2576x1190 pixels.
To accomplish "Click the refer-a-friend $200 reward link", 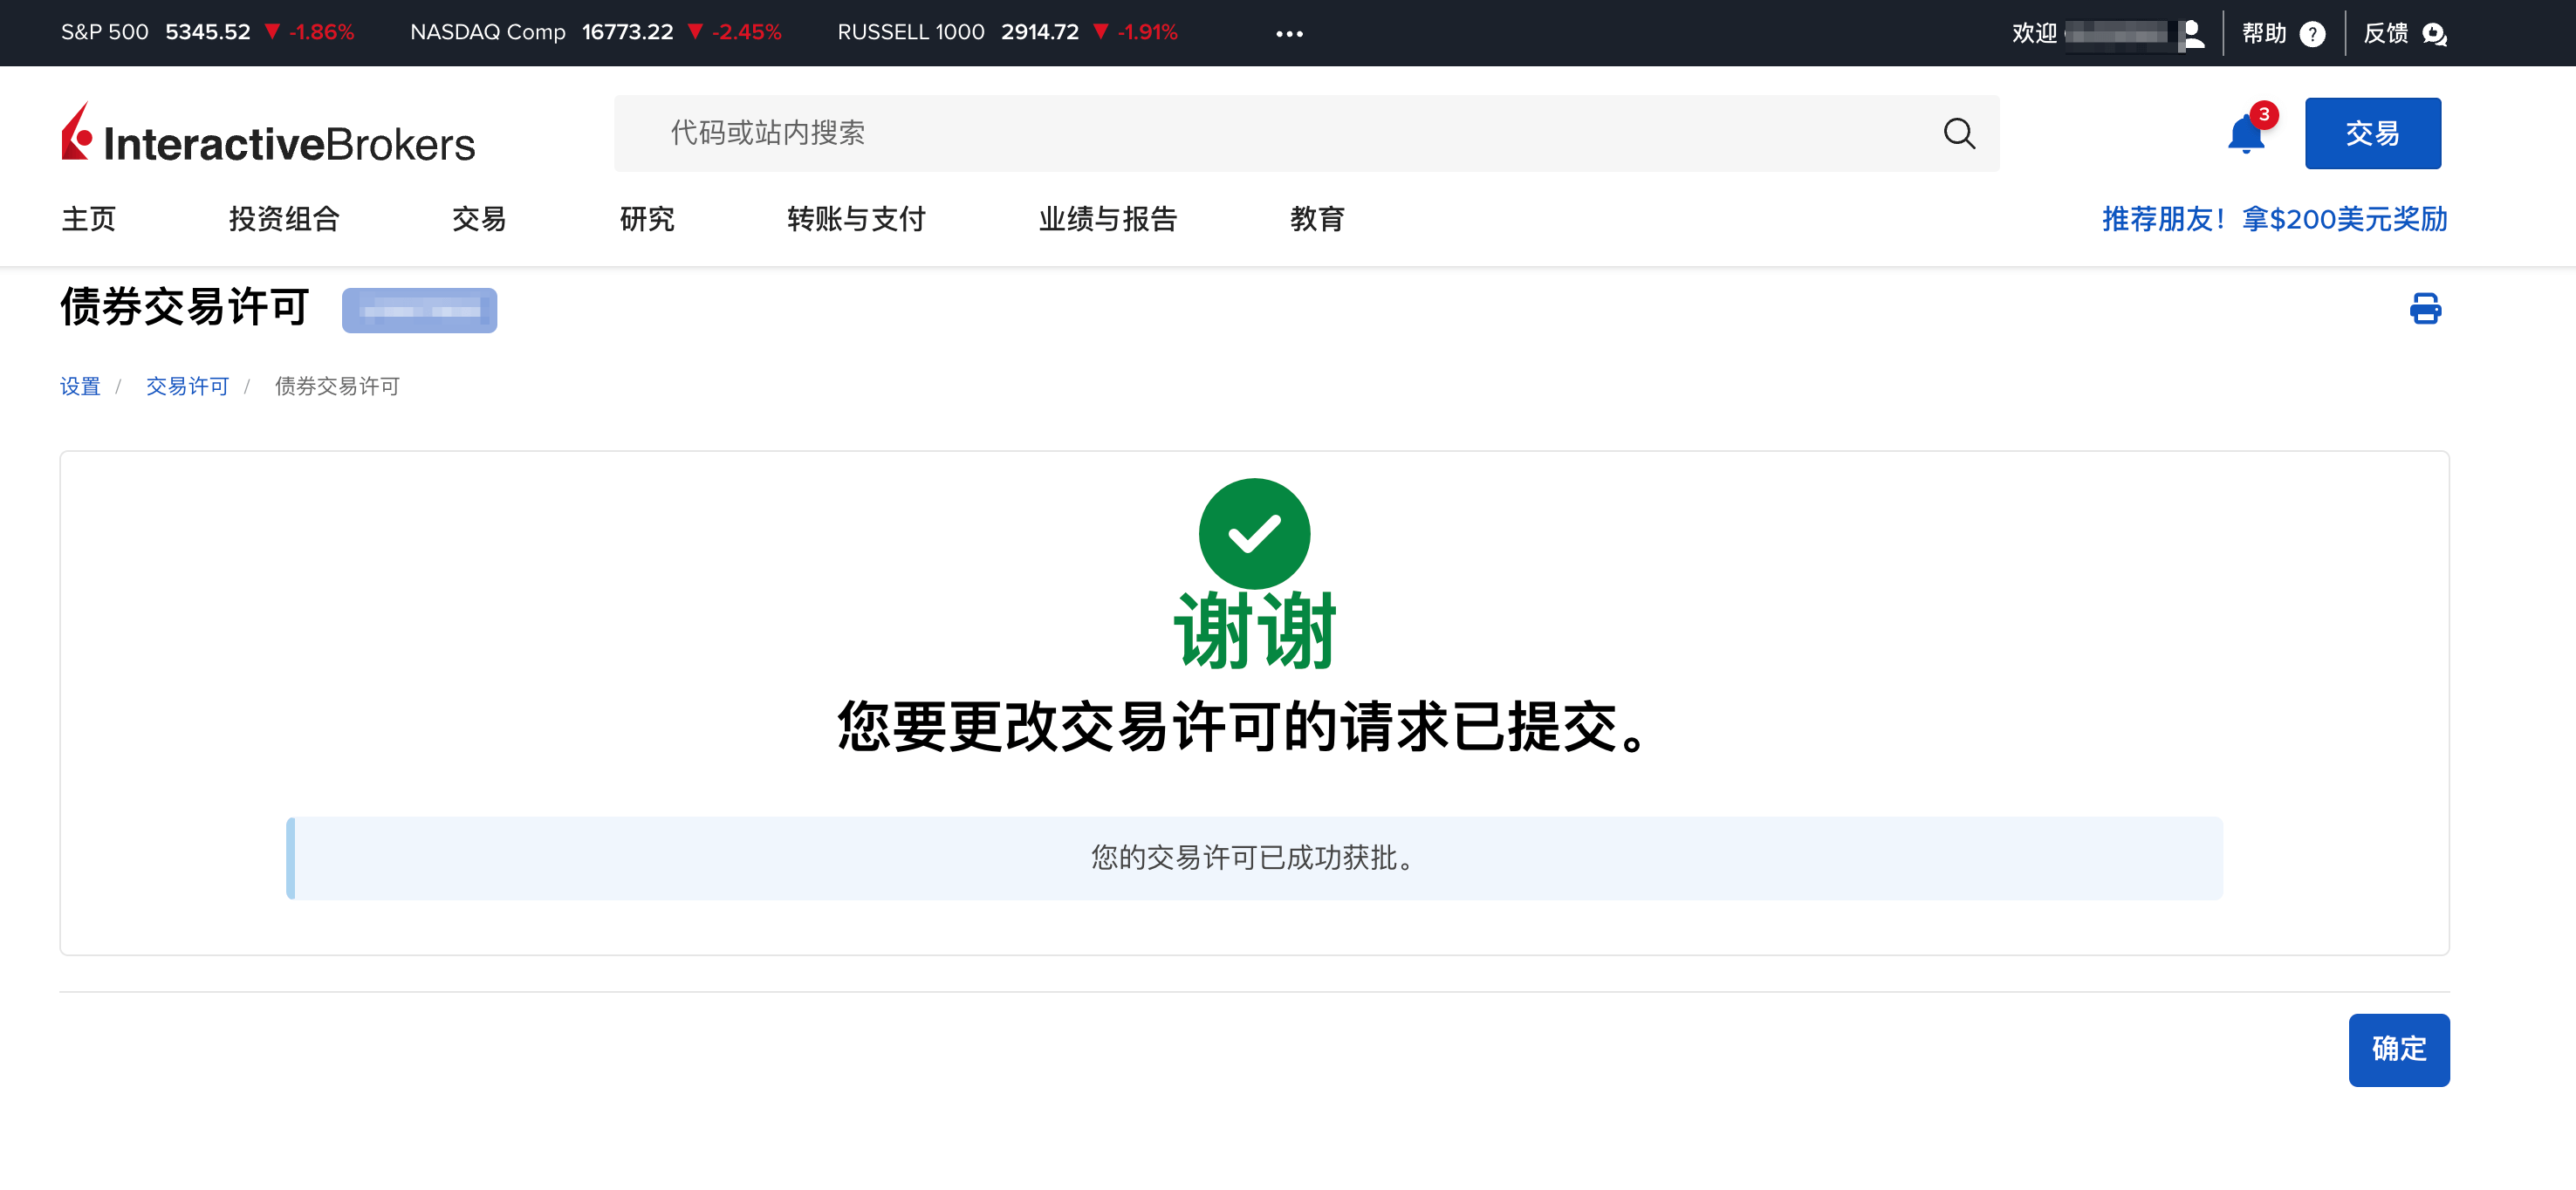I will [2273, 219].
